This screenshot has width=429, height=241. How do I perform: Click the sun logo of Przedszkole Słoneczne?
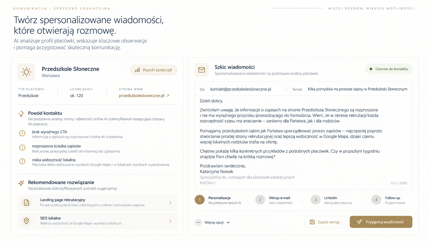[x=26, y=72]
